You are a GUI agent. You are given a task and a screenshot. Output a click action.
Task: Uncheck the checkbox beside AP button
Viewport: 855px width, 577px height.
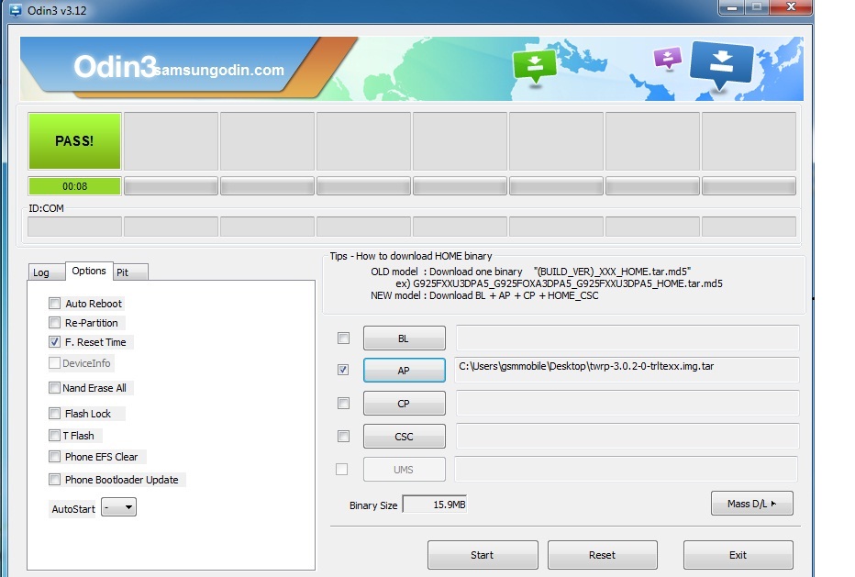pyautogui.click(x=343, y=370)
